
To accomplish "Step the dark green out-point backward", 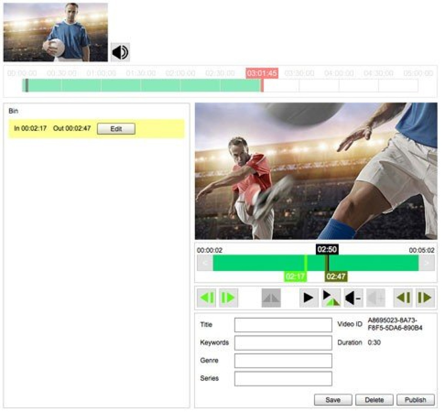I will (403, 298).
